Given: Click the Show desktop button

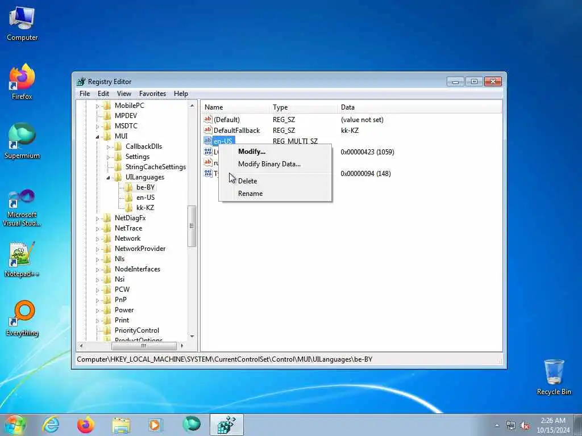Looking at the screenshot, I should tap(578, 425).
